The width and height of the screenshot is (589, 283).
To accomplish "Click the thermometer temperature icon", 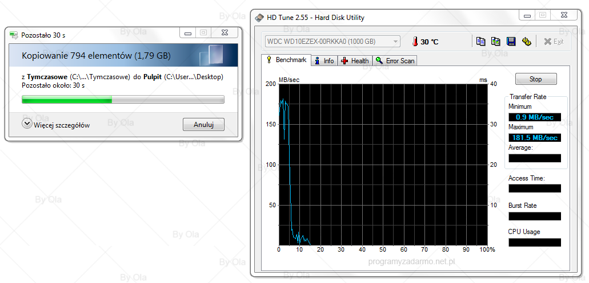I will pyautogui.click(x=415, y=42).
